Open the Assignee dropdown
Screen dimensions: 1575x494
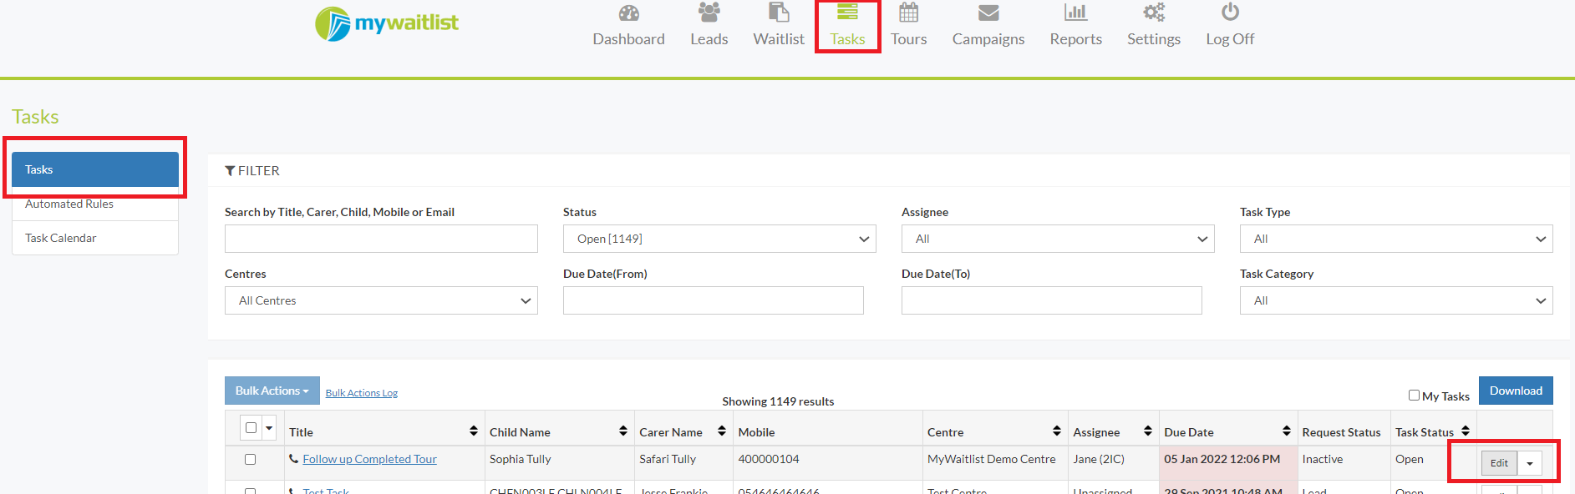point(1058,239)
